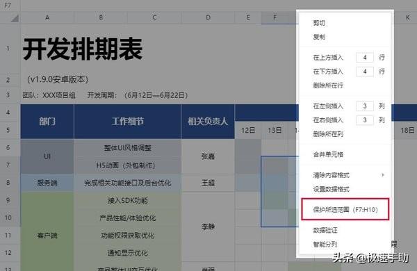Screen dimensions: 417x271
Task: Select column C header
Action: pyautogui.click(x=154, y=17)
